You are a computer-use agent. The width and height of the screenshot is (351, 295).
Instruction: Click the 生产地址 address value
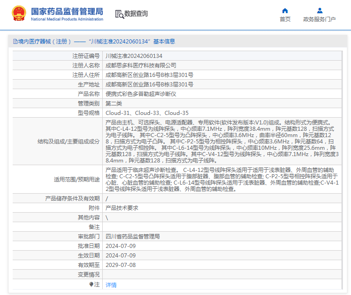pyautogui.click(x=149, y=85)
